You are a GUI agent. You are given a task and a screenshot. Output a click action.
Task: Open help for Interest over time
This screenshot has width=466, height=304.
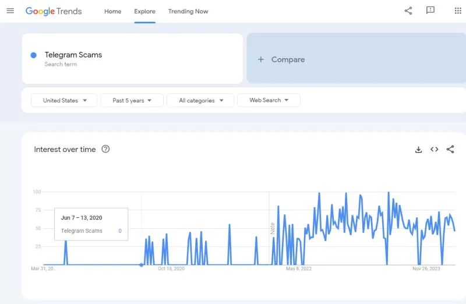[x=105, y=149]
